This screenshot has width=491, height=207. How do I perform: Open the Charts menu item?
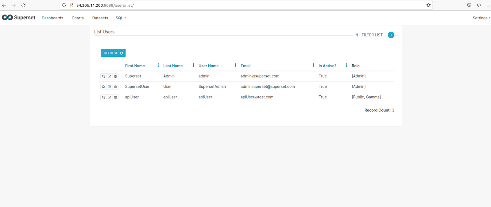[x=78, y=18]
